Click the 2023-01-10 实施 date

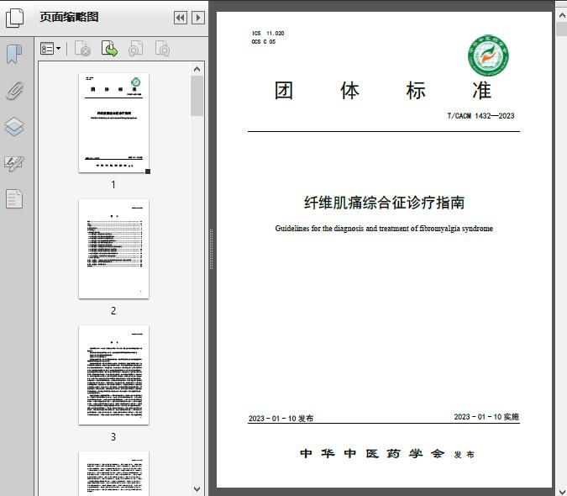[x=486, y=416]
